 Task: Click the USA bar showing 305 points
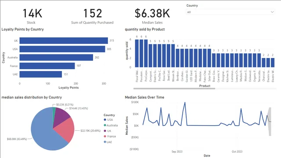[62, 49]
